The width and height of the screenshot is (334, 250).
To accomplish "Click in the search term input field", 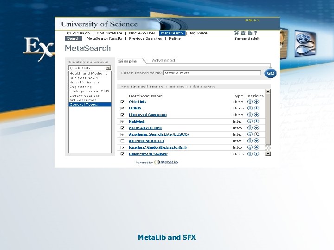I will [x=212, y=73].
